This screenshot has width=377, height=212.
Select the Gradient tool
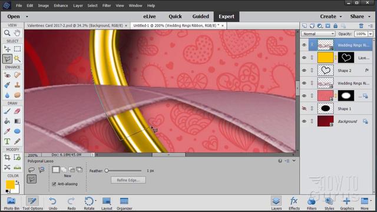(17, 121)
